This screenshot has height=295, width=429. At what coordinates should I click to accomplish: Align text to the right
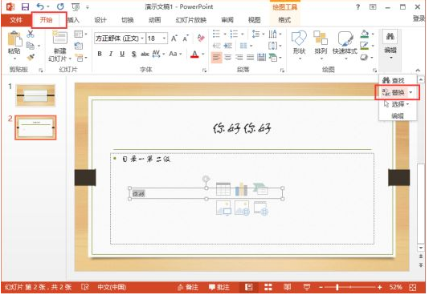coord(239,57)
